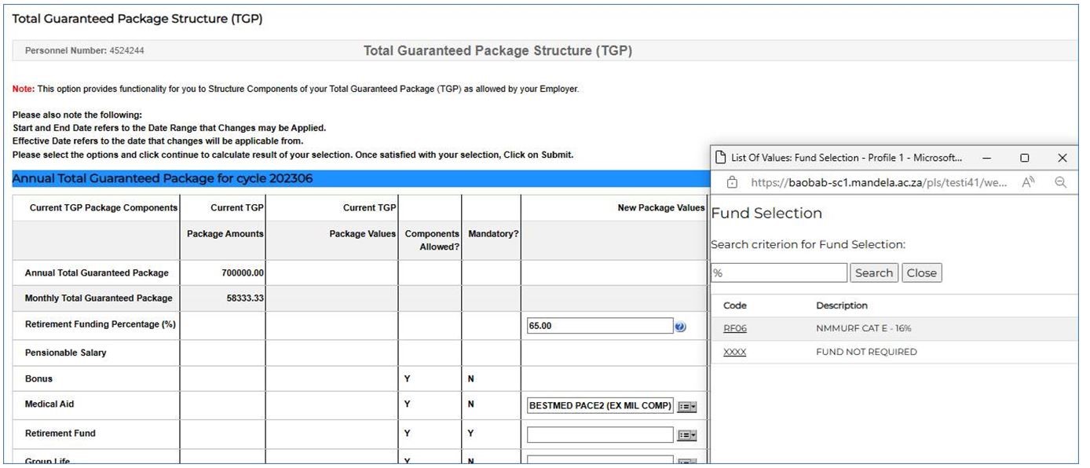Image resolution: width=1090 pixels, height=468 pixels.
Task: Click the lock icon in popup address bar
Action: tap(732, 182)
